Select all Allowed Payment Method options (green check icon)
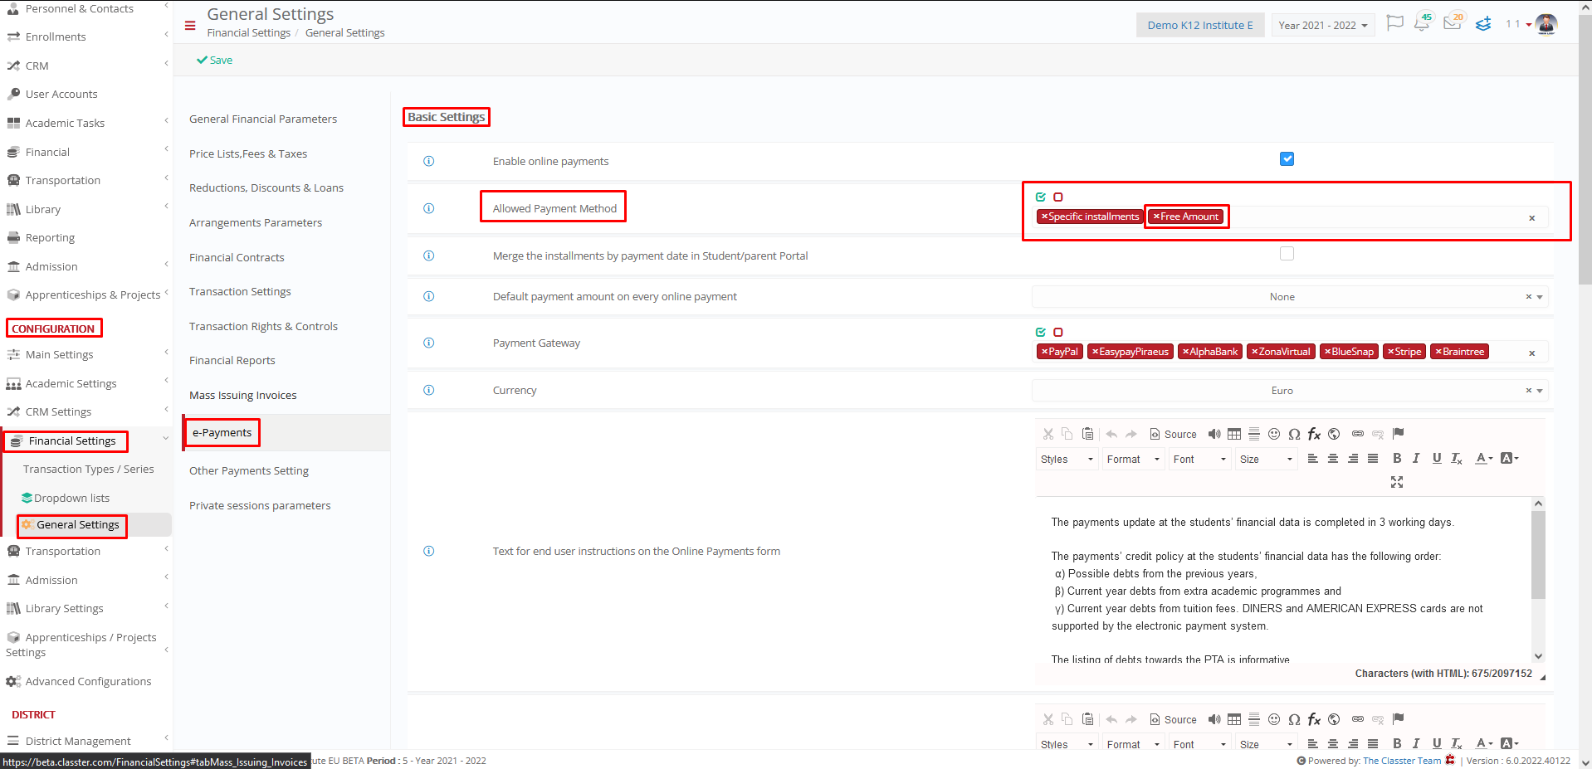 pyautogui.click(x=1041, y=197)
